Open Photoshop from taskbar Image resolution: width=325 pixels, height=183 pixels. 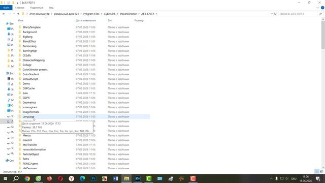93,178
